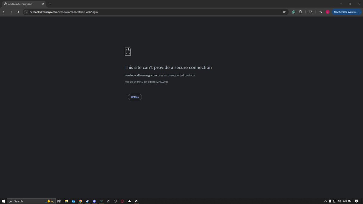Bookmark this page with the star icon

tap(284, 12)
